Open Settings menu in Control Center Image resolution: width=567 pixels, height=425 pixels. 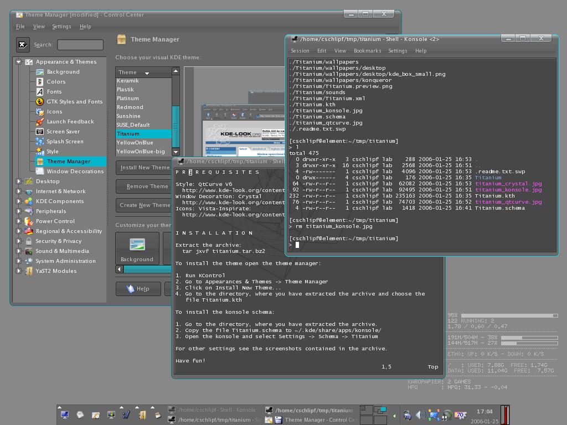pos(61,27)
